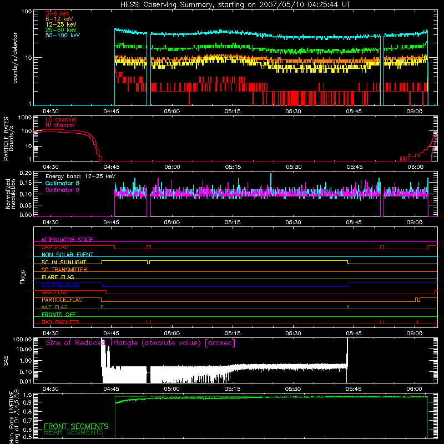Viewport: 444px width, 444px height.
Task: Select the 3-6 keV legend label
Action: coord(58,13)
